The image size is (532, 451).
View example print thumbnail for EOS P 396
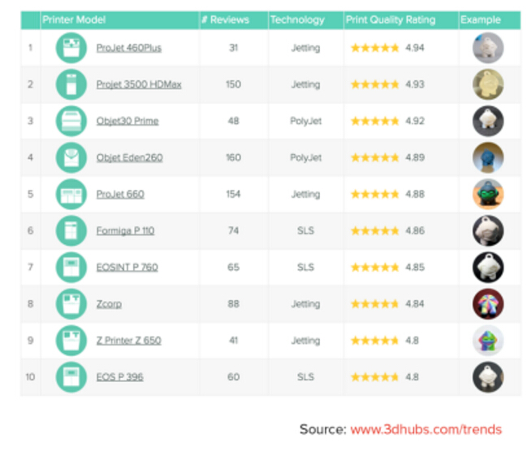(488, 377)
